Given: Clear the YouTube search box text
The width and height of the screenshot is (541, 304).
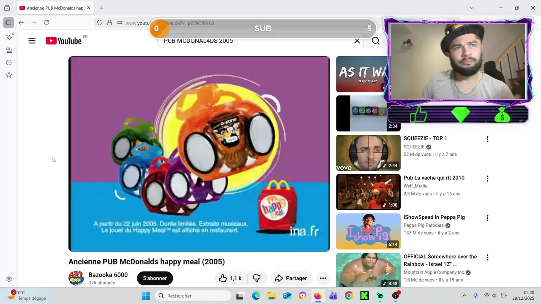Looking at the screenshot, I should [x=357, y=41].
